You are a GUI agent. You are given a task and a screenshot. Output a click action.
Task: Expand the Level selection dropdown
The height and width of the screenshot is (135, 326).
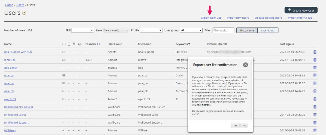(x=116, y=30)
